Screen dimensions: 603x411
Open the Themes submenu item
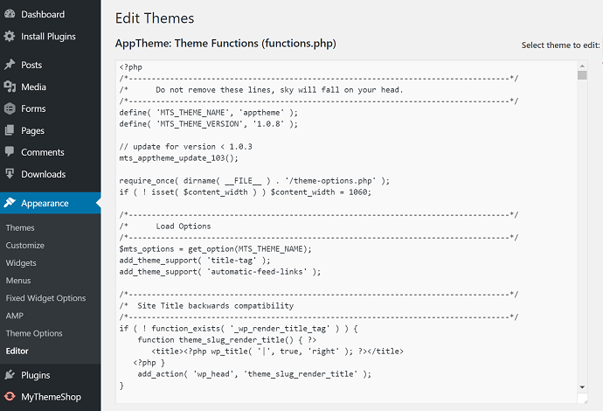(20, 227)
